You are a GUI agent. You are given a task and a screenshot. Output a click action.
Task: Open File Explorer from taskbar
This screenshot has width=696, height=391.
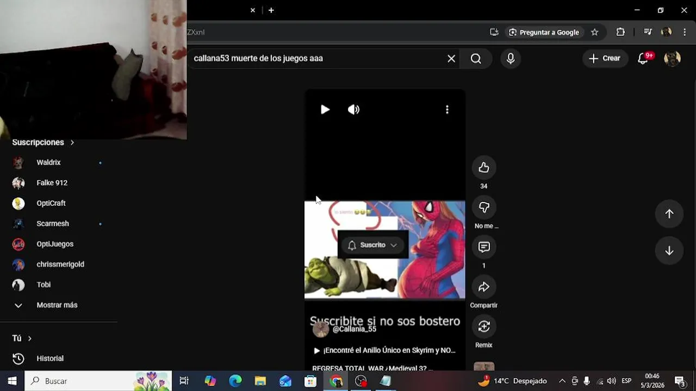[x=260, y=381]
